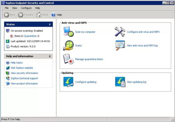Open the Scans link

(x=78, y=46)
